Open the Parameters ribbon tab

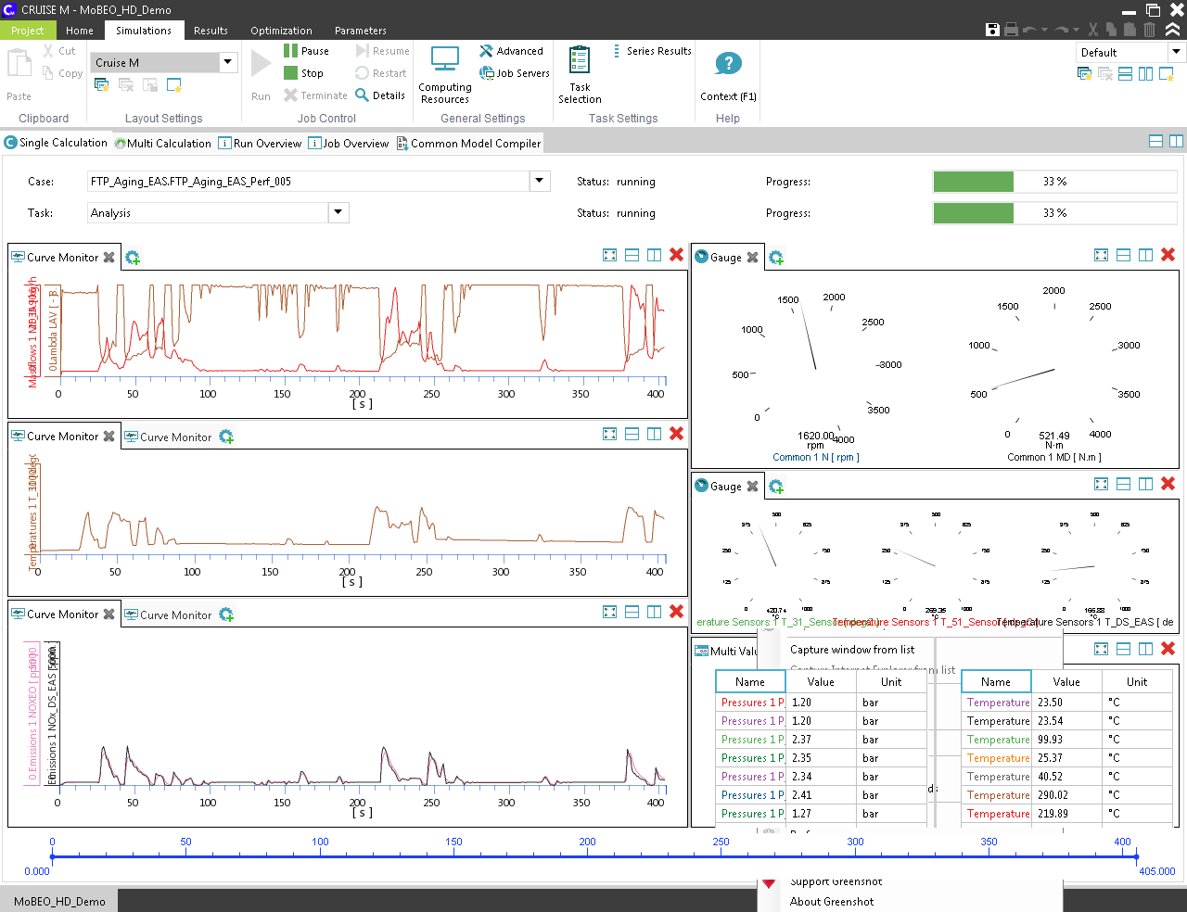point(361,31)
